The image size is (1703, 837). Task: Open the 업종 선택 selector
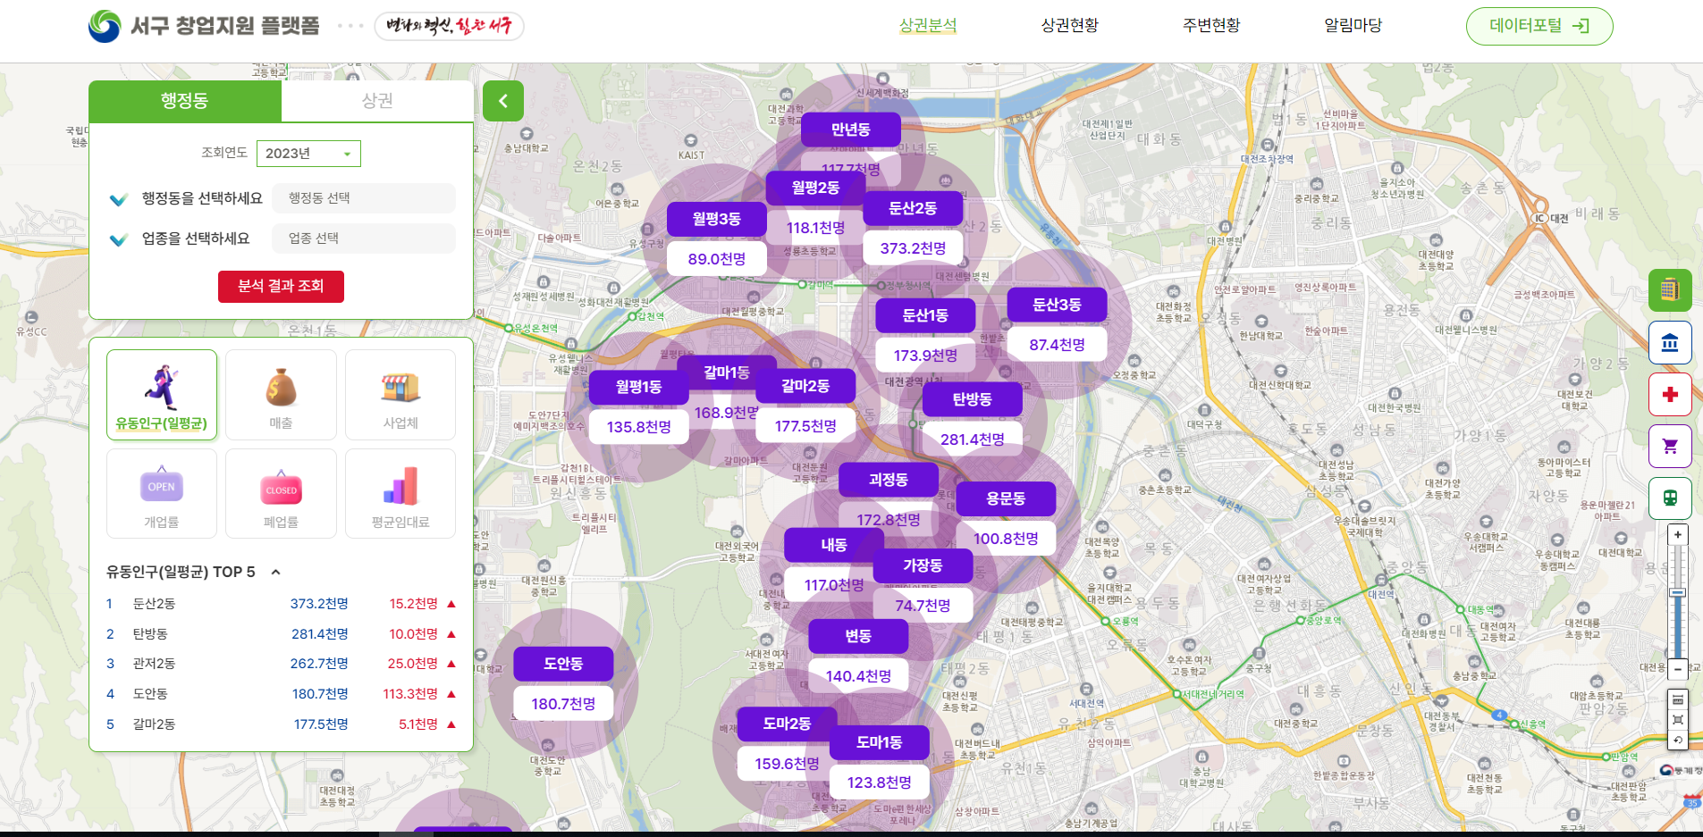(365, 239)
